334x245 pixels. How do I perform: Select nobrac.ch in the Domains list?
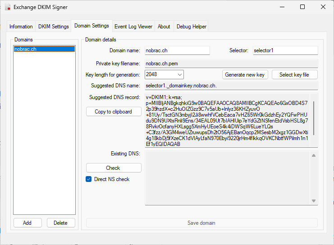pyautogui.click(x=44, y=49)
